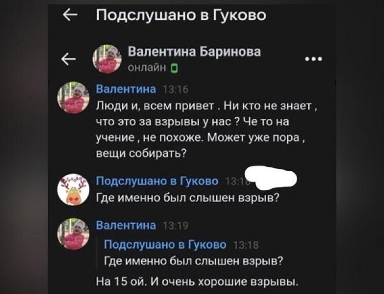The height and width of the screenshot is (294, 384).
Task: Click the онлайн status text
Action: coord(147,68)
